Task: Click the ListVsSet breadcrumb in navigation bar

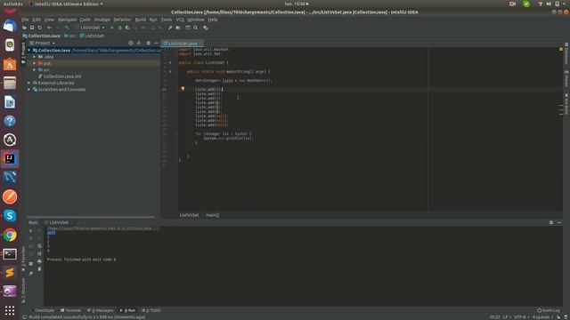Action: (x=92, y=36)
